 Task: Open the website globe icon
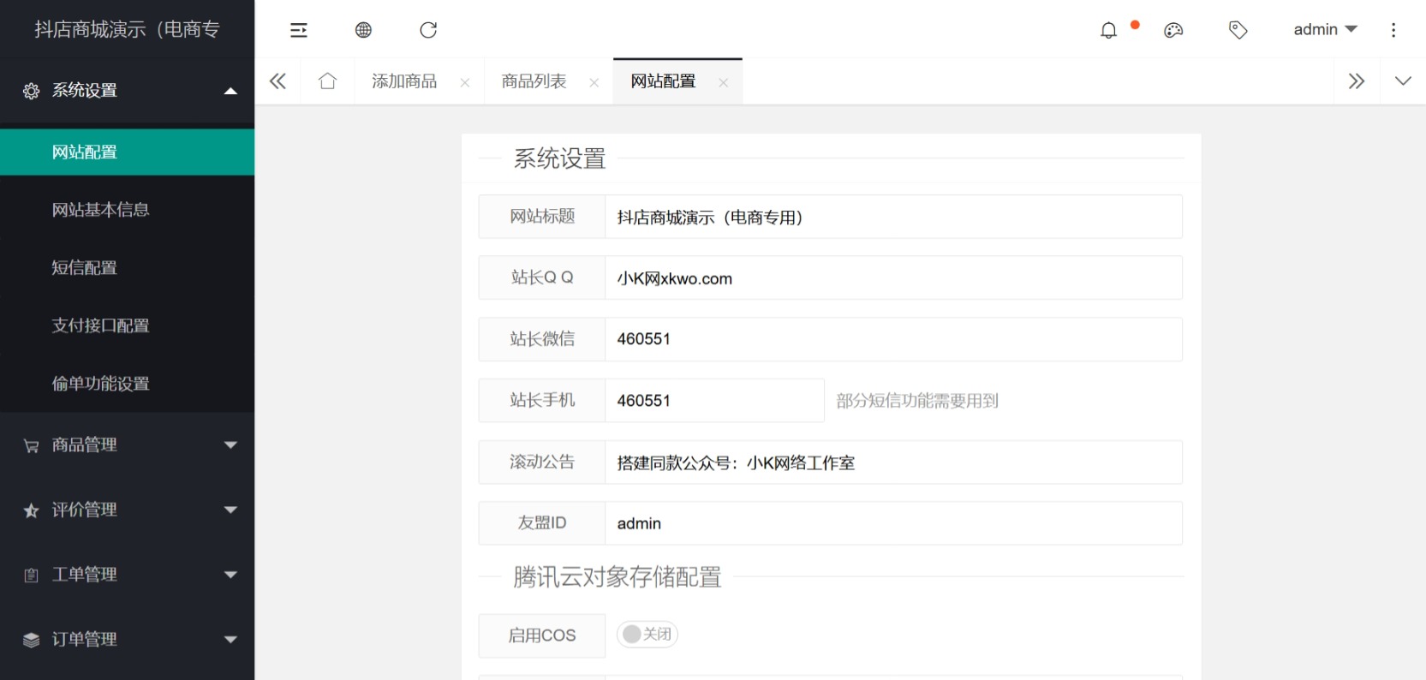[x=363, y=30]
